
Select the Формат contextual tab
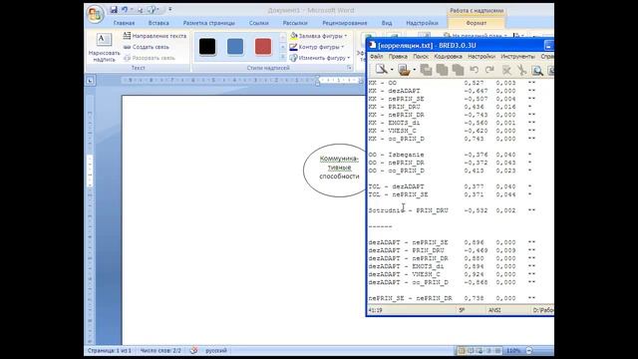point(477,23)
